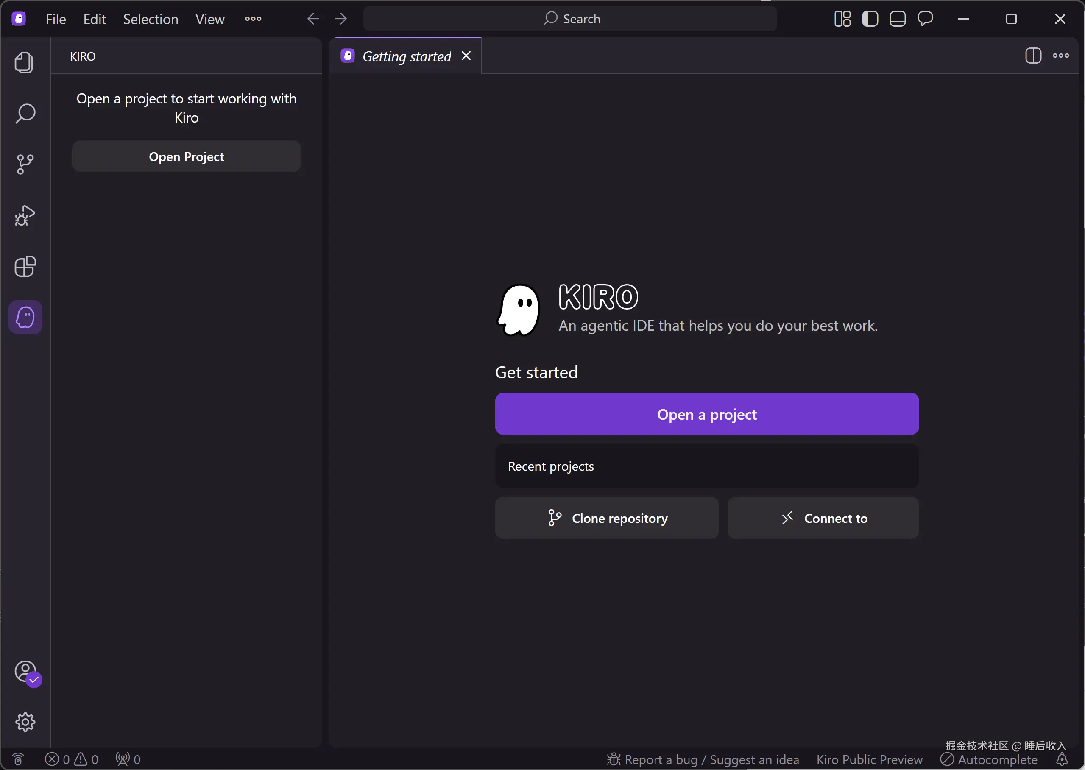Open the Search view in sidebar
1085x770 pixels.
25,113
